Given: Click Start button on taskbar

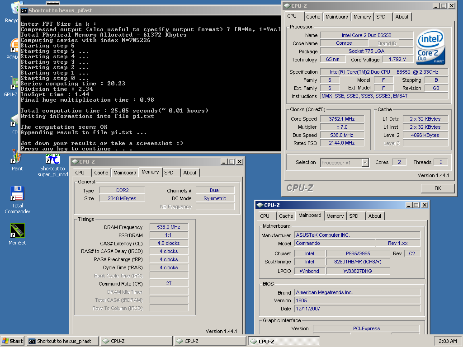Looking at the screenshot, I should [13, 341].
